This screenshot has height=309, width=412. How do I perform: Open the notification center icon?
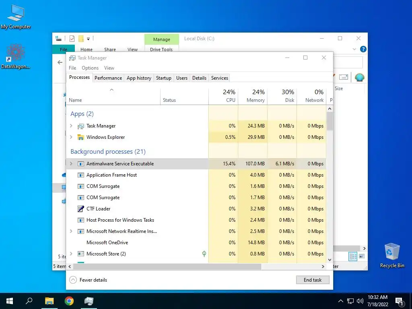pos(400,301)
